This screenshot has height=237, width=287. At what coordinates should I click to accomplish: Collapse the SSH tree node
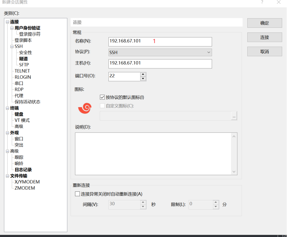(x=12, y=47)
